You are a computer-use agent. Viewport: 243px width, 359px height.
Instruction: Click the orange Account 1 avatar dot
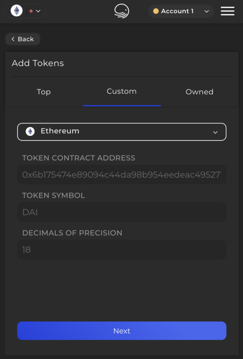click(x=156, y=11)
